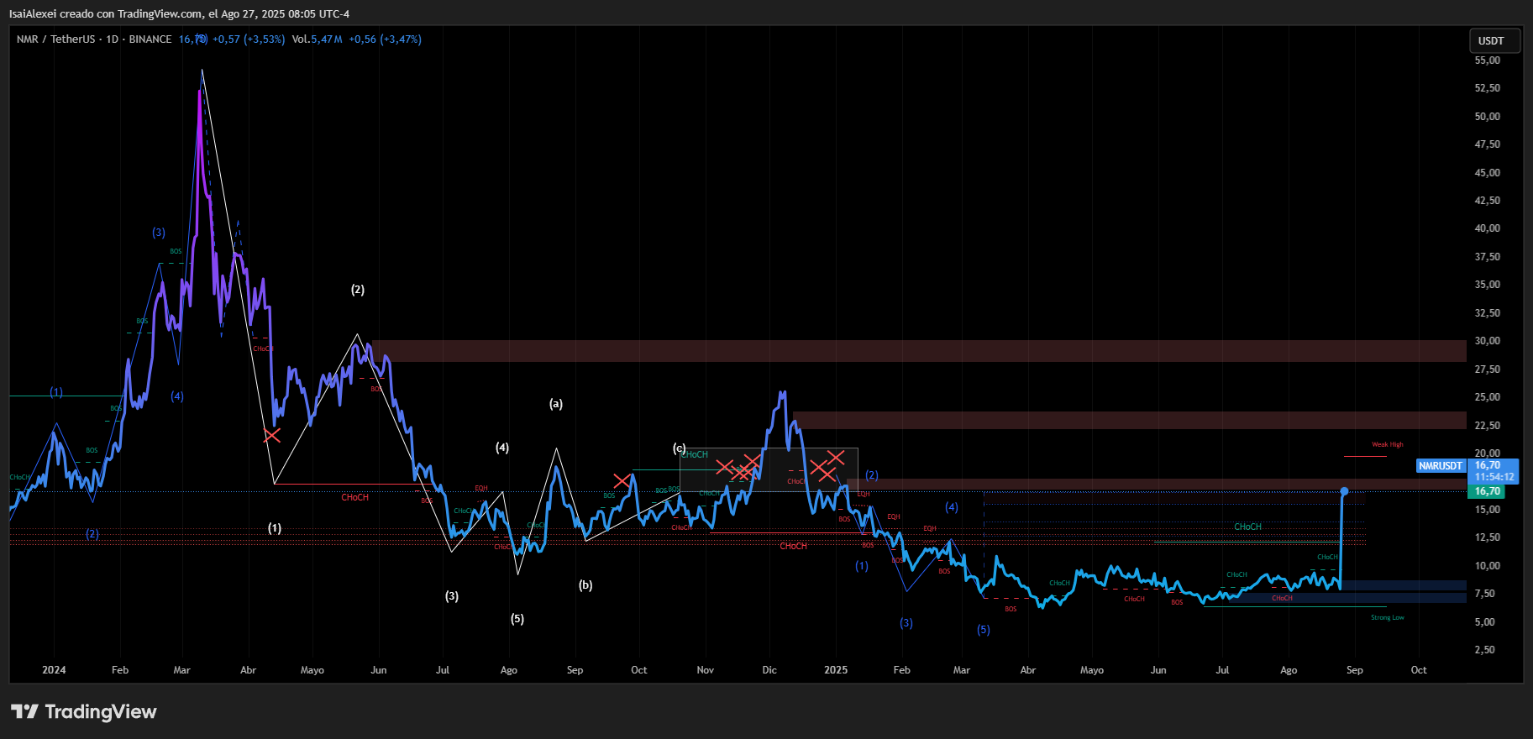
Task: Click the Vol. 5,47M volume legend
Action: (317, 39)
